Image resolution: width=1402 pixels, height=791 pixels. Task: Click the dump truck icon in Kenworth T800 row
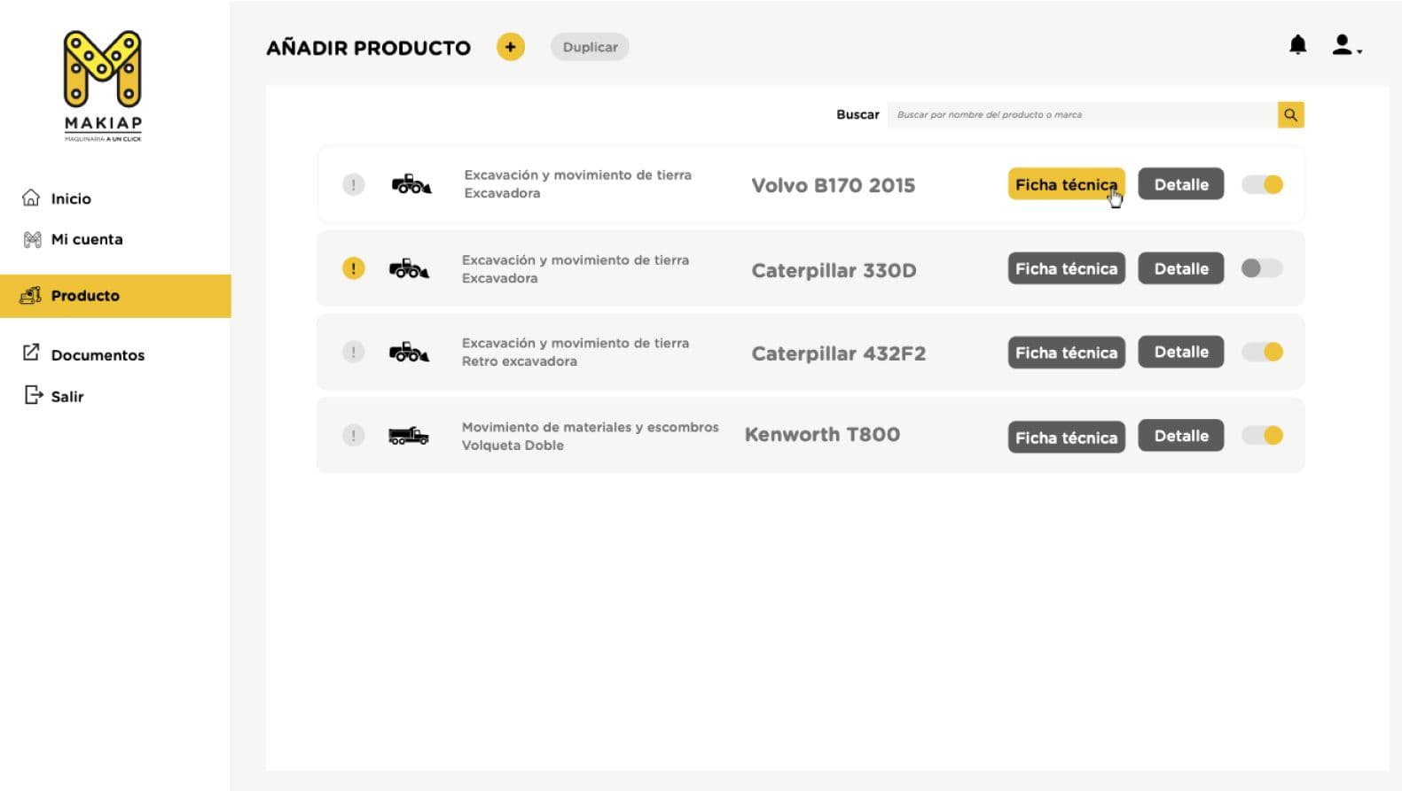point(409,436)
